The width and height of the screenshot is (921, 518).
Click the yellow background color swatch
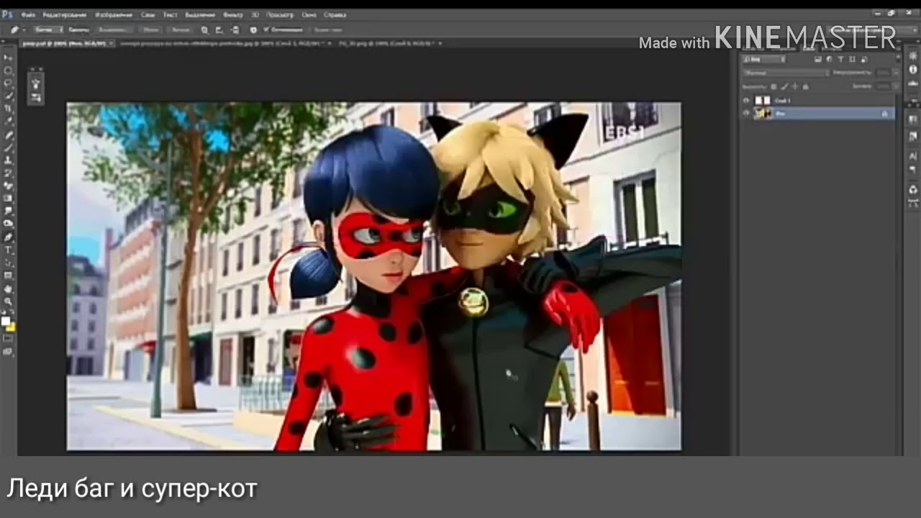click(12, 328)
